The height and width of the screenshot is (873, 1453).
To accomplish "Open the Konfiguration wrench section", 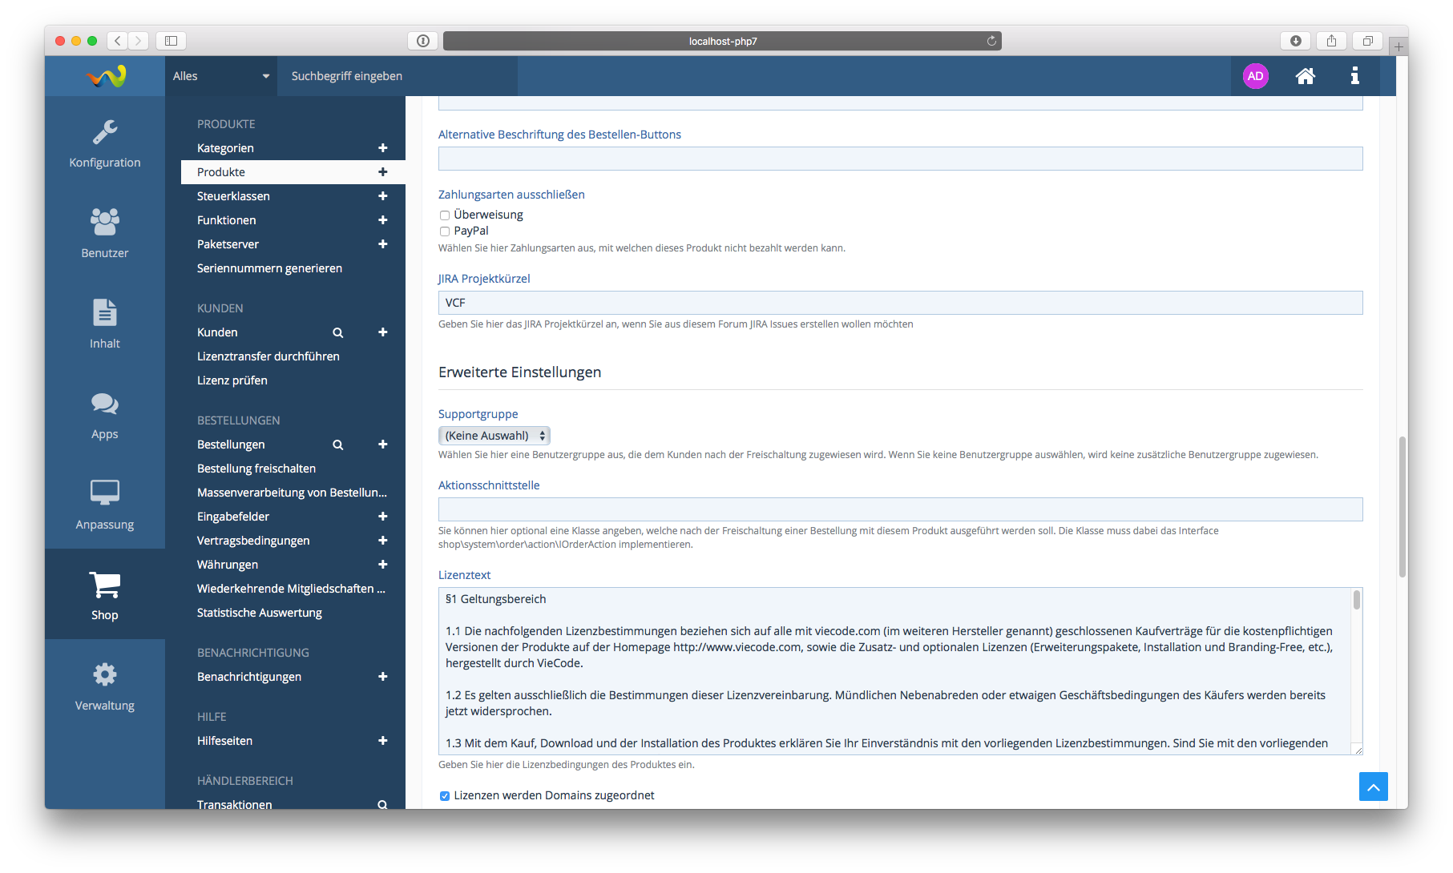I will coord(105,143).
